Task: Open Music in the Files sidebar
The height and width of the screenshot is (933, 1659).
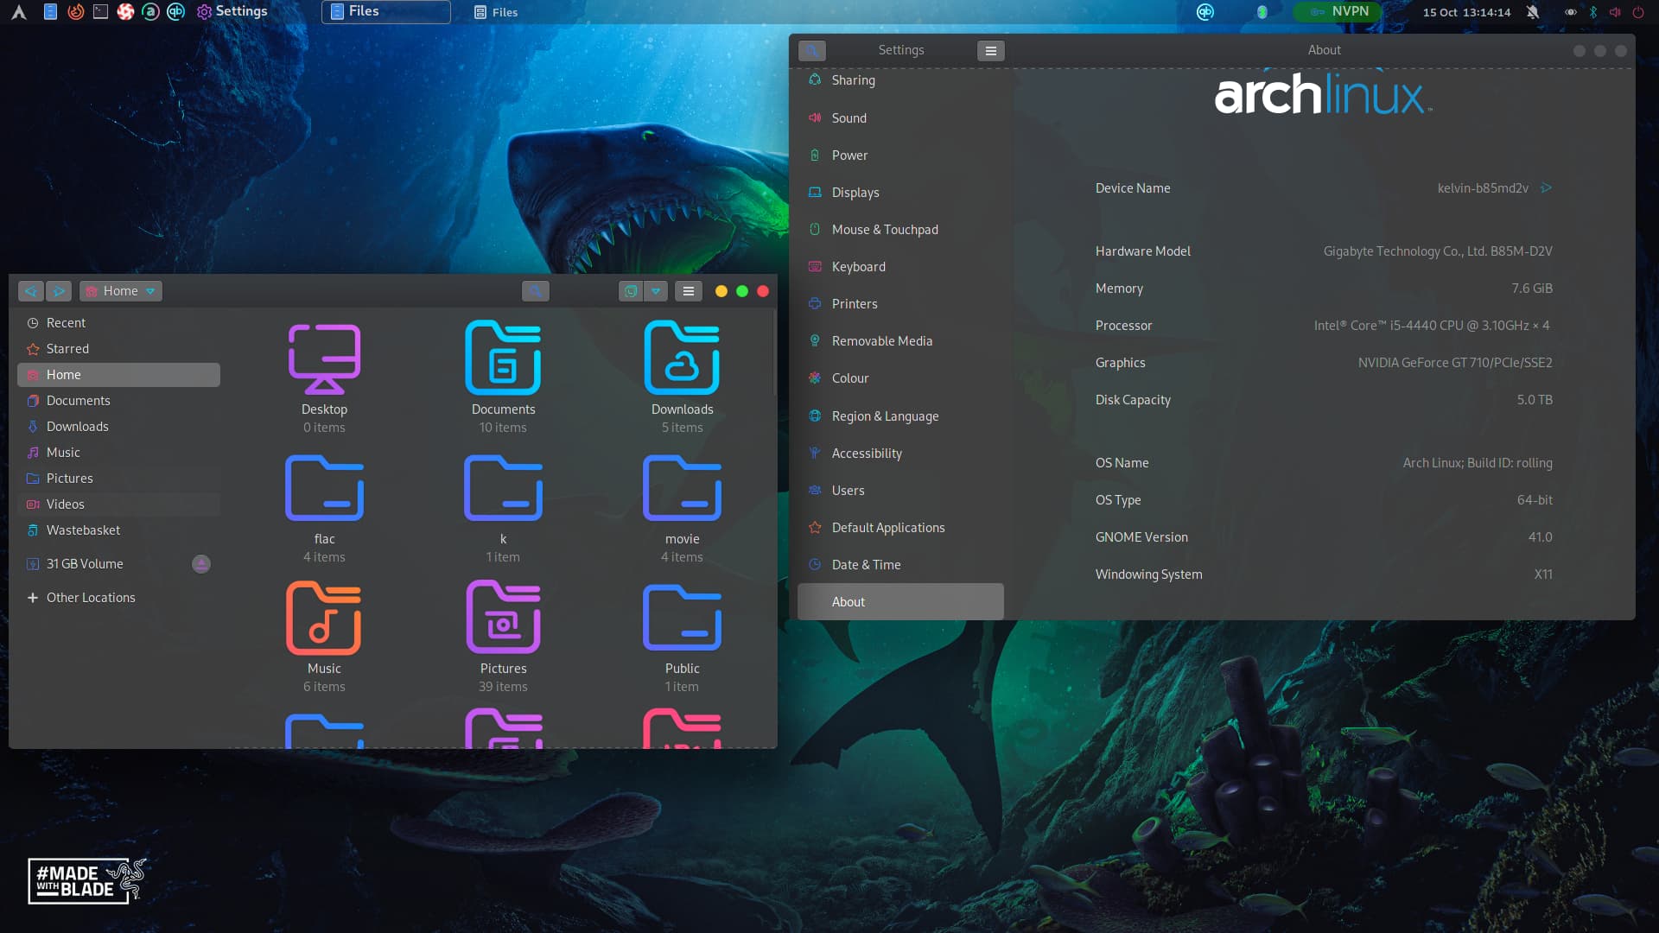Action: [118, 453]
